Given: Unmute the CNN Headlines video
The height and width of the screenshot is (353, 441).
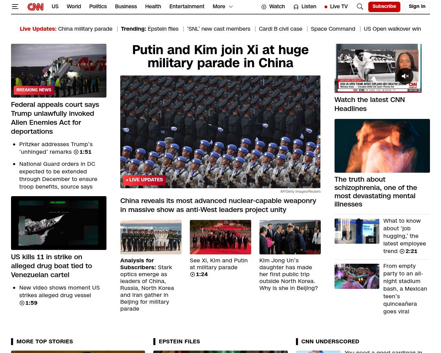Looking at the screenshot, I should click(405, 76).
